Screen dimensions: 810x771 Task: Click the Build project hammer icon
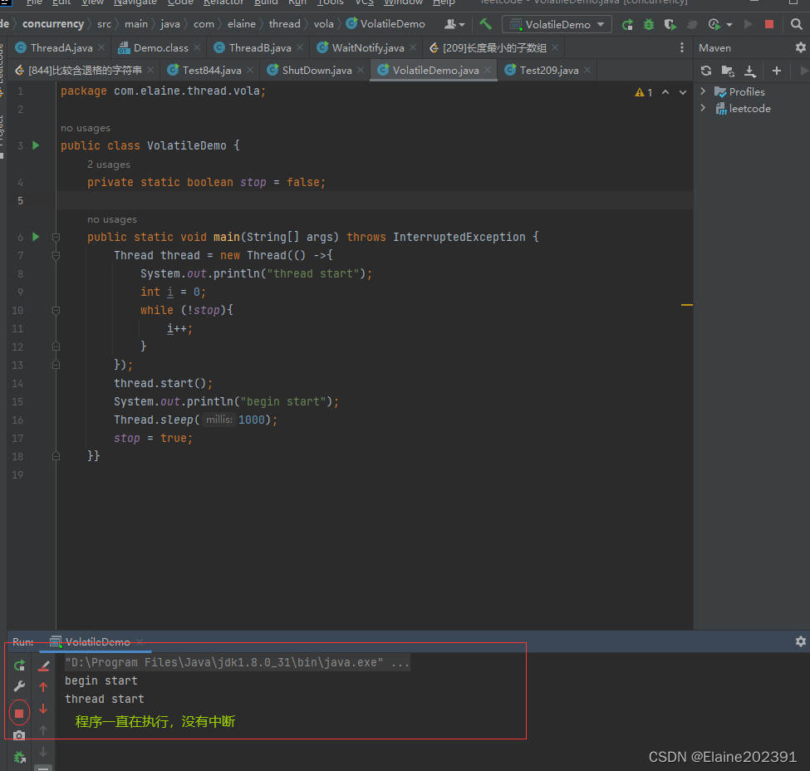tap(485, 24)
